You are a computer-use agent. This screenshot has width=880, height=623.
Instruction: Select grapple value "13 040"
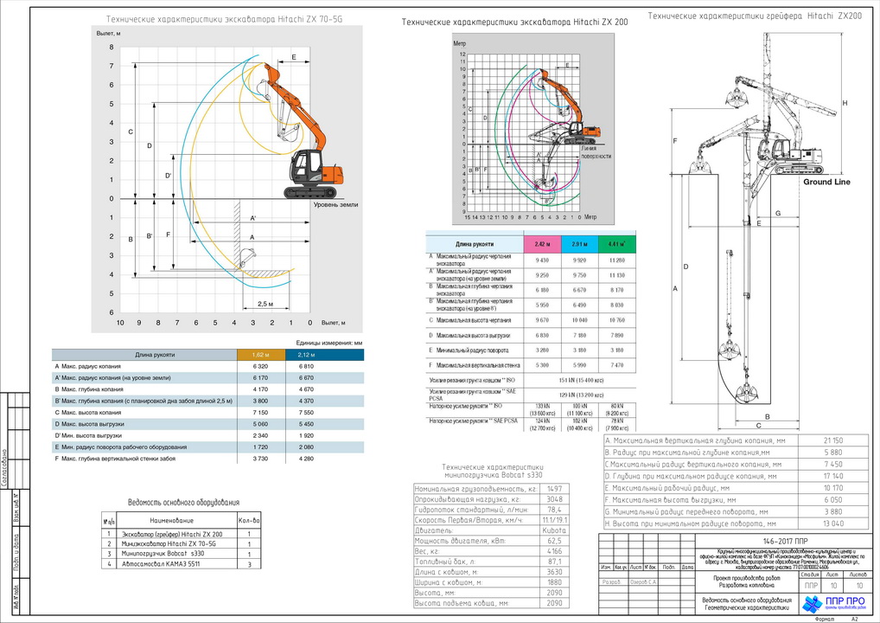click(x=833, y=523)
